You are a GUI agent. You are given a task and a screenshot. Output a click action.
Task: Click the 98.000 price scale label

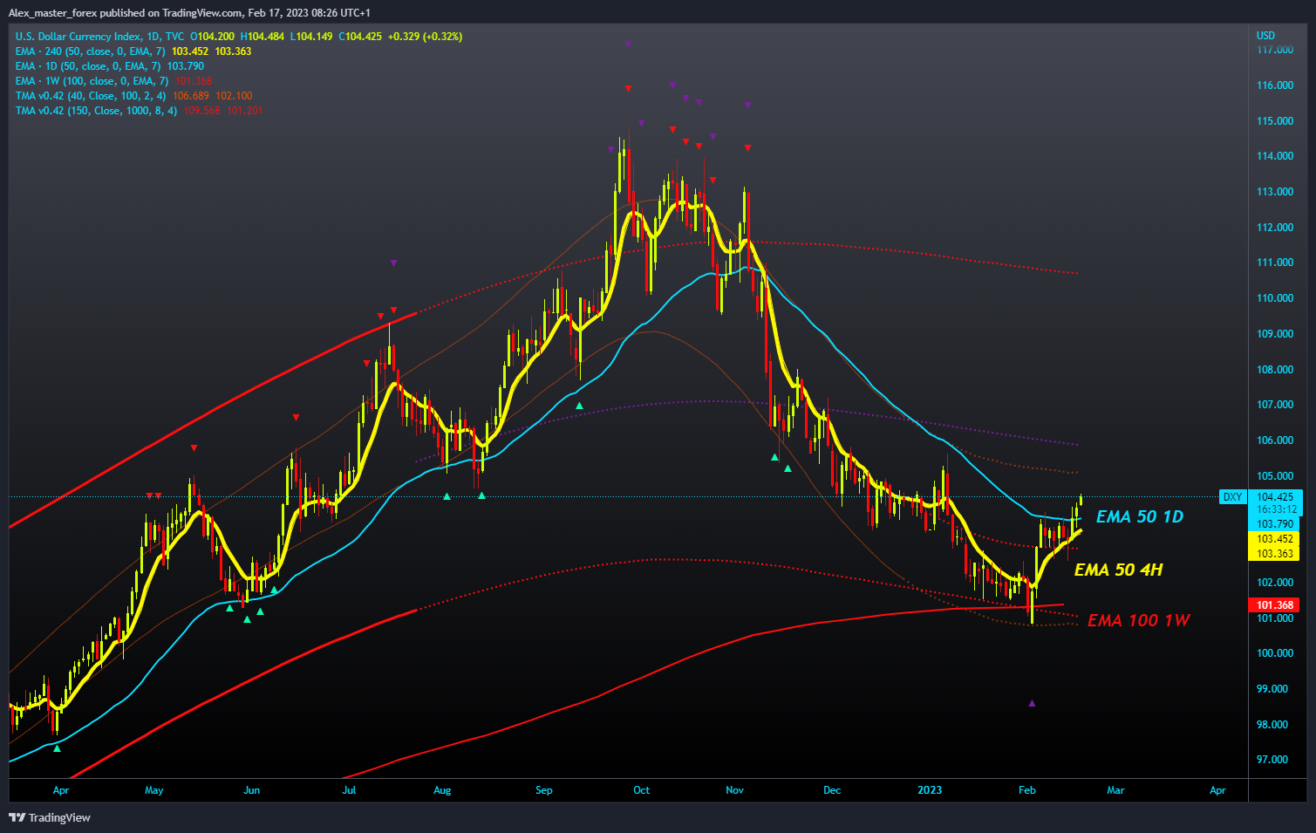point(1272,725)
